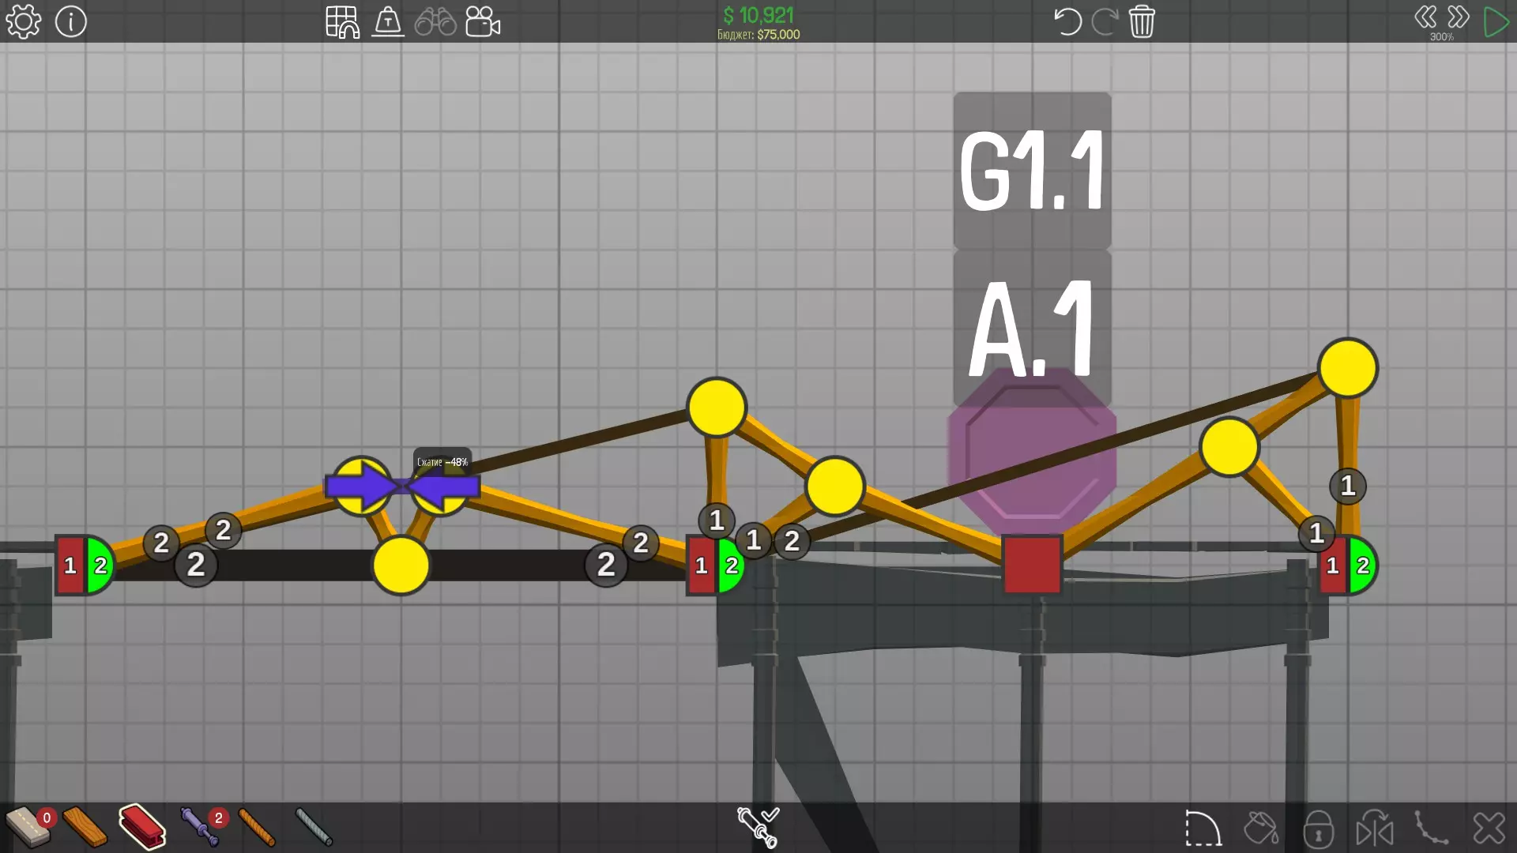Toggle the grid display button
The image size is (1517, 853).
pyautogui.click(x=342, y=22)
